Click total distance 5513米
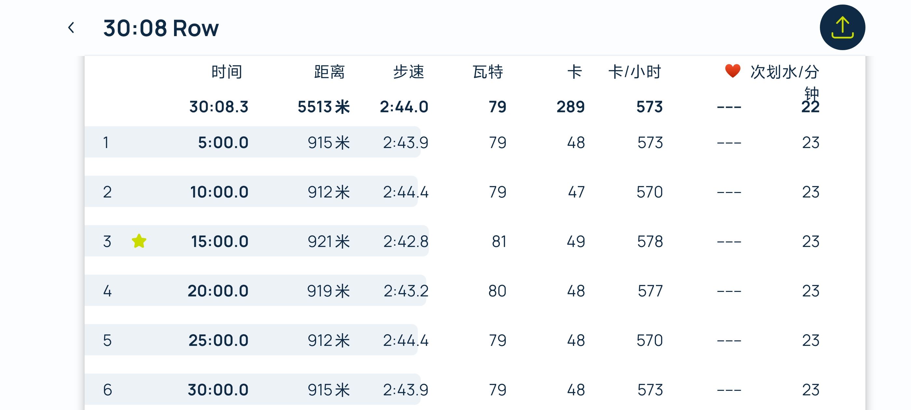Image resolution: width=911 pixels, height=410 pixels. pyautogui.click(x=324, y=107)
